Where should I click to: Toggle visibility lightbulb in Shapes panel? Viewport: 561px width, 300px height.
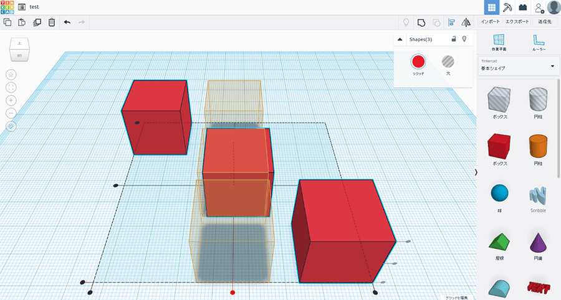click(x=464, y=39)
